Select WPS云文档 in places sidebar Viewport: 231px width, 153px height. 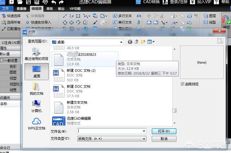(36, 124)
